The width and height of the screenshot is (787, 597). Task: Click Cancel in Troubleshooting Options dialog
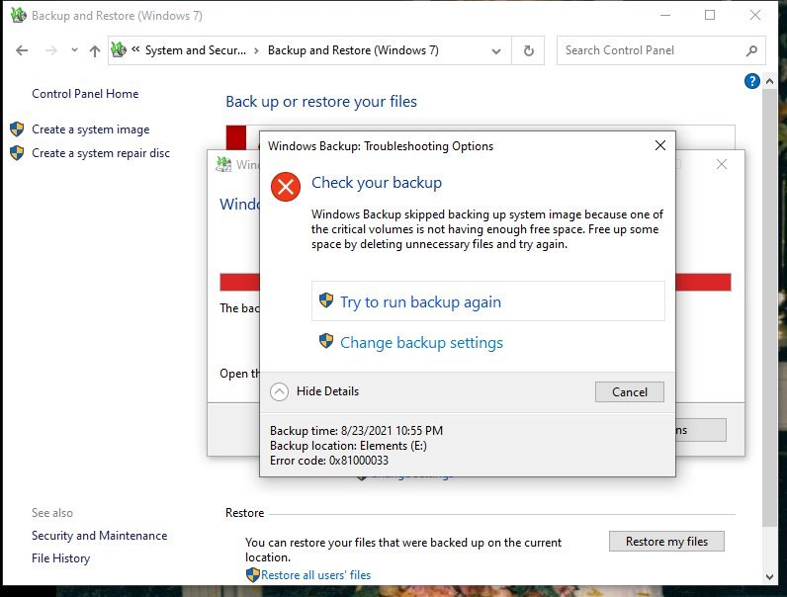coord(630,391)
